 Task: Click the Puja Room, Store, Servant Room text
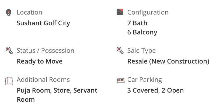(57, 90)
